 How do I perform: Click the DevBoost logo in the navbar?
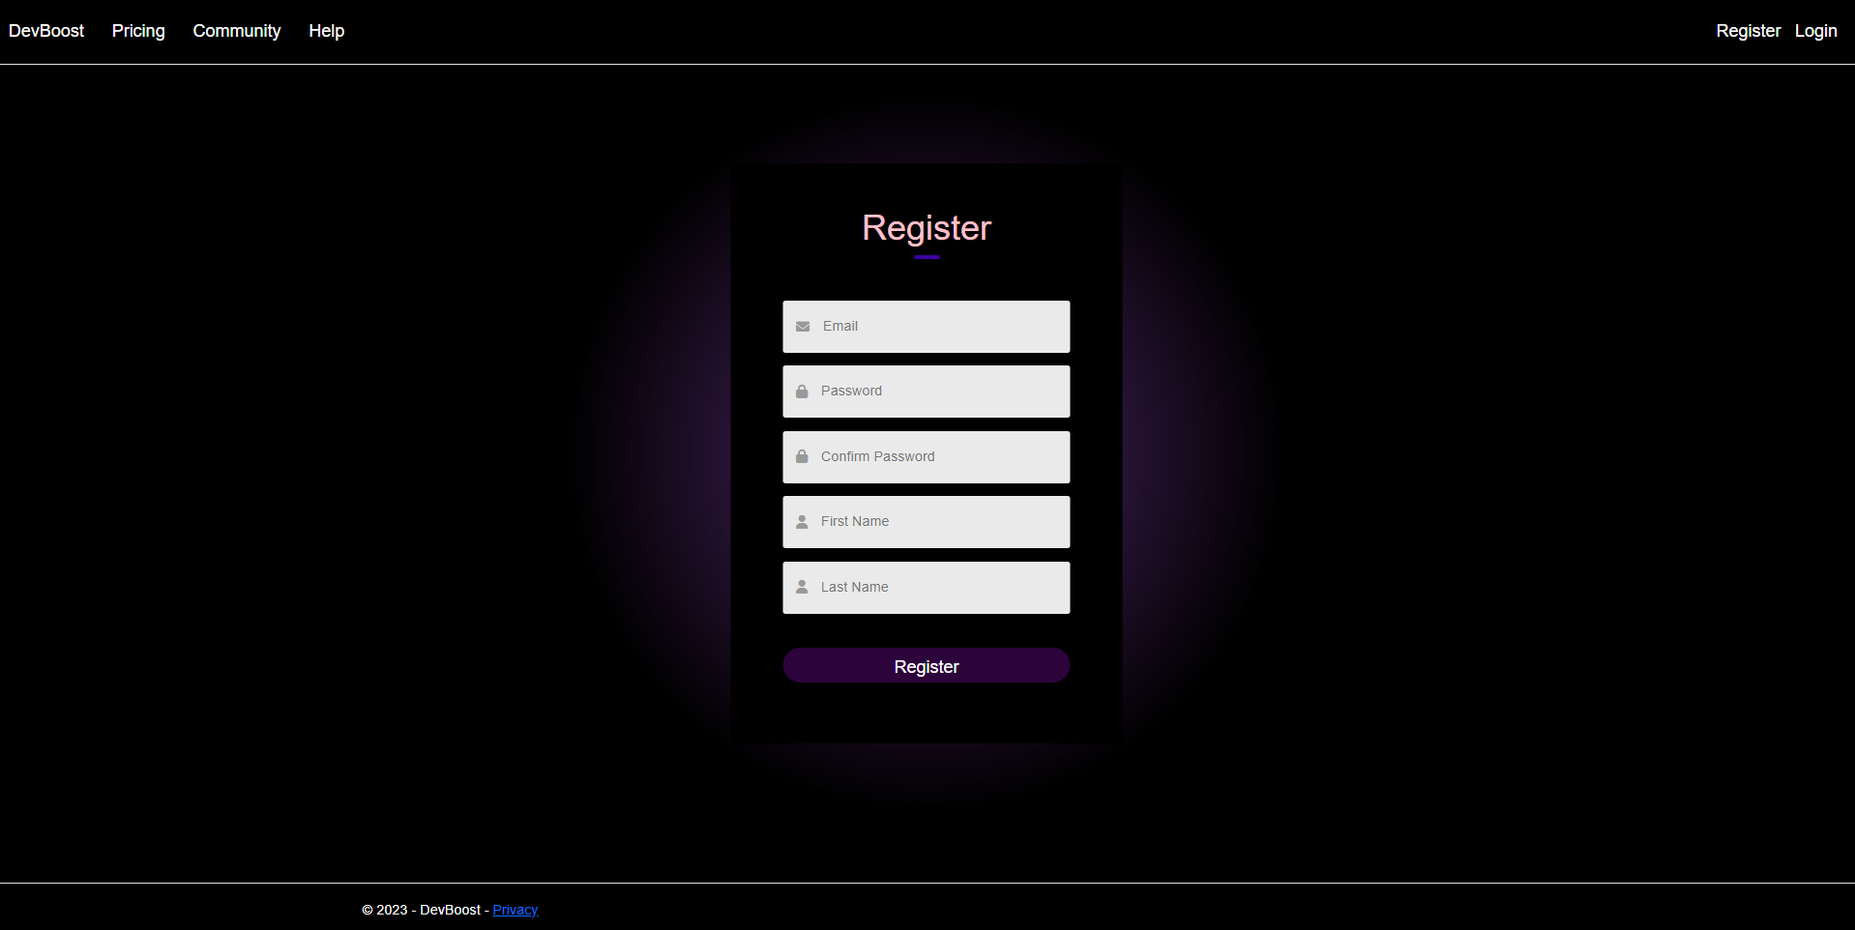(45, 31)
